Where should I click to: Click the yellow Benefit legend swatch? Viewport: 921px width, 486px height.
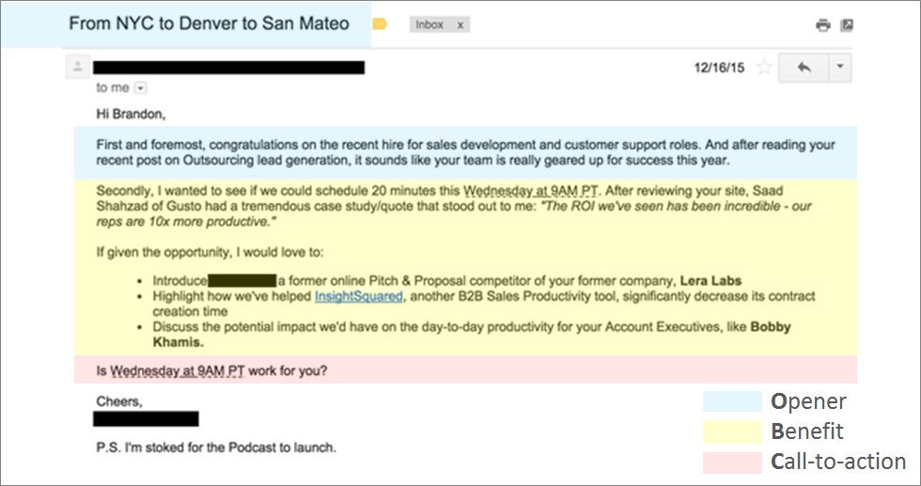732,431
